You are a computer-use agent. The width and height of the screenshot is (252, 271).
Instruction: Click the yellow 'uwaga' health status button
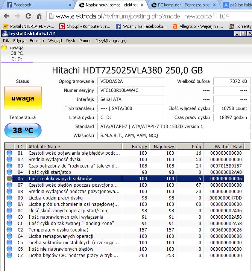coord(23,98)
